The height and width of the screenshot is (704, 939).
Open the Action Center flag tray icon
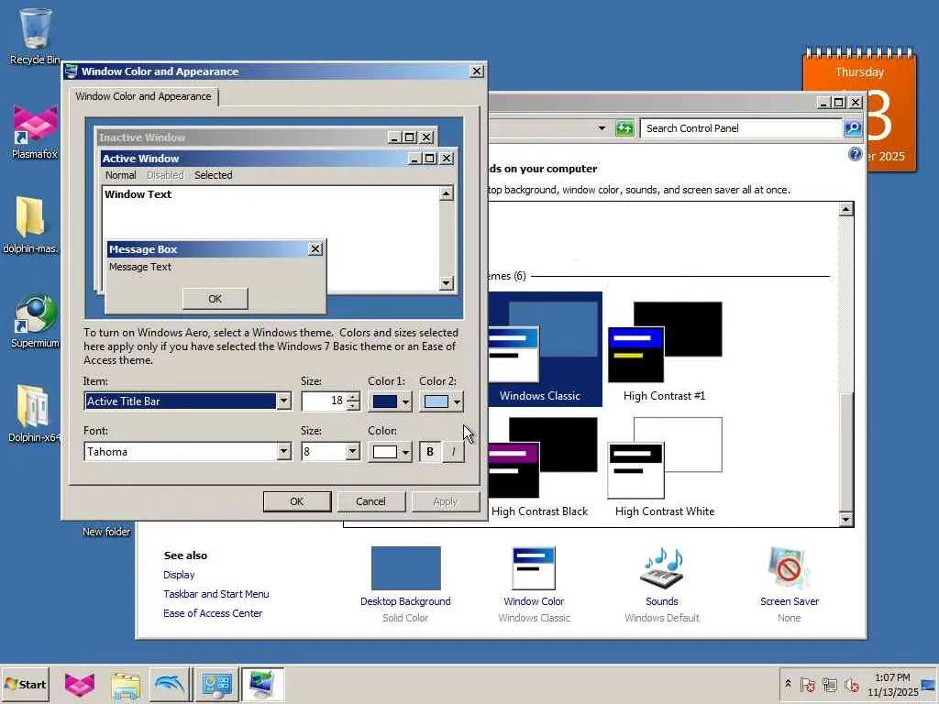tap(807, 684)
